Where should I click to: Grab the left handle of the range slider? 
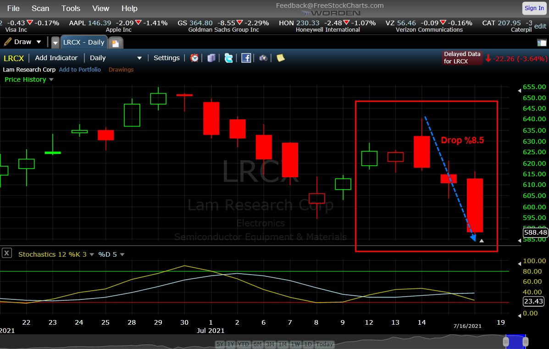coord(506,341)
